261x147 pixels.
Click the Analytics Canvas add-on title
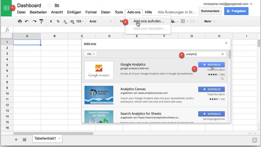pos(133,89)
